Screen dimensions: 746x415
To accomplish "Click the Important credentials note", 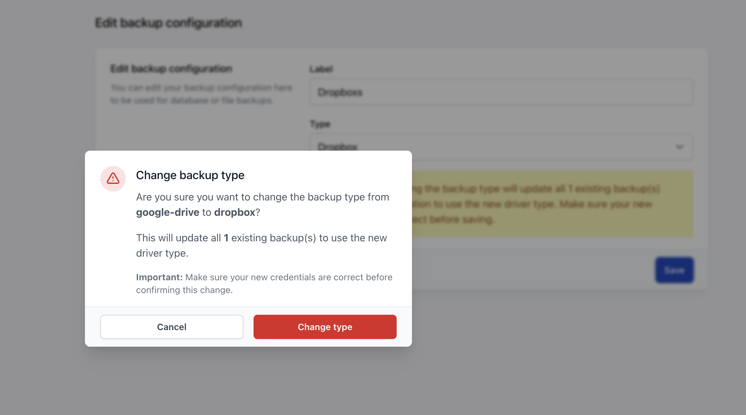I will 264,283.
